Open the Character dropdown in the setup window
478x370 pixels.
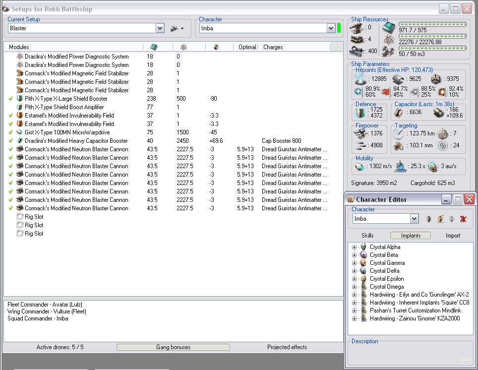point(331,28)
